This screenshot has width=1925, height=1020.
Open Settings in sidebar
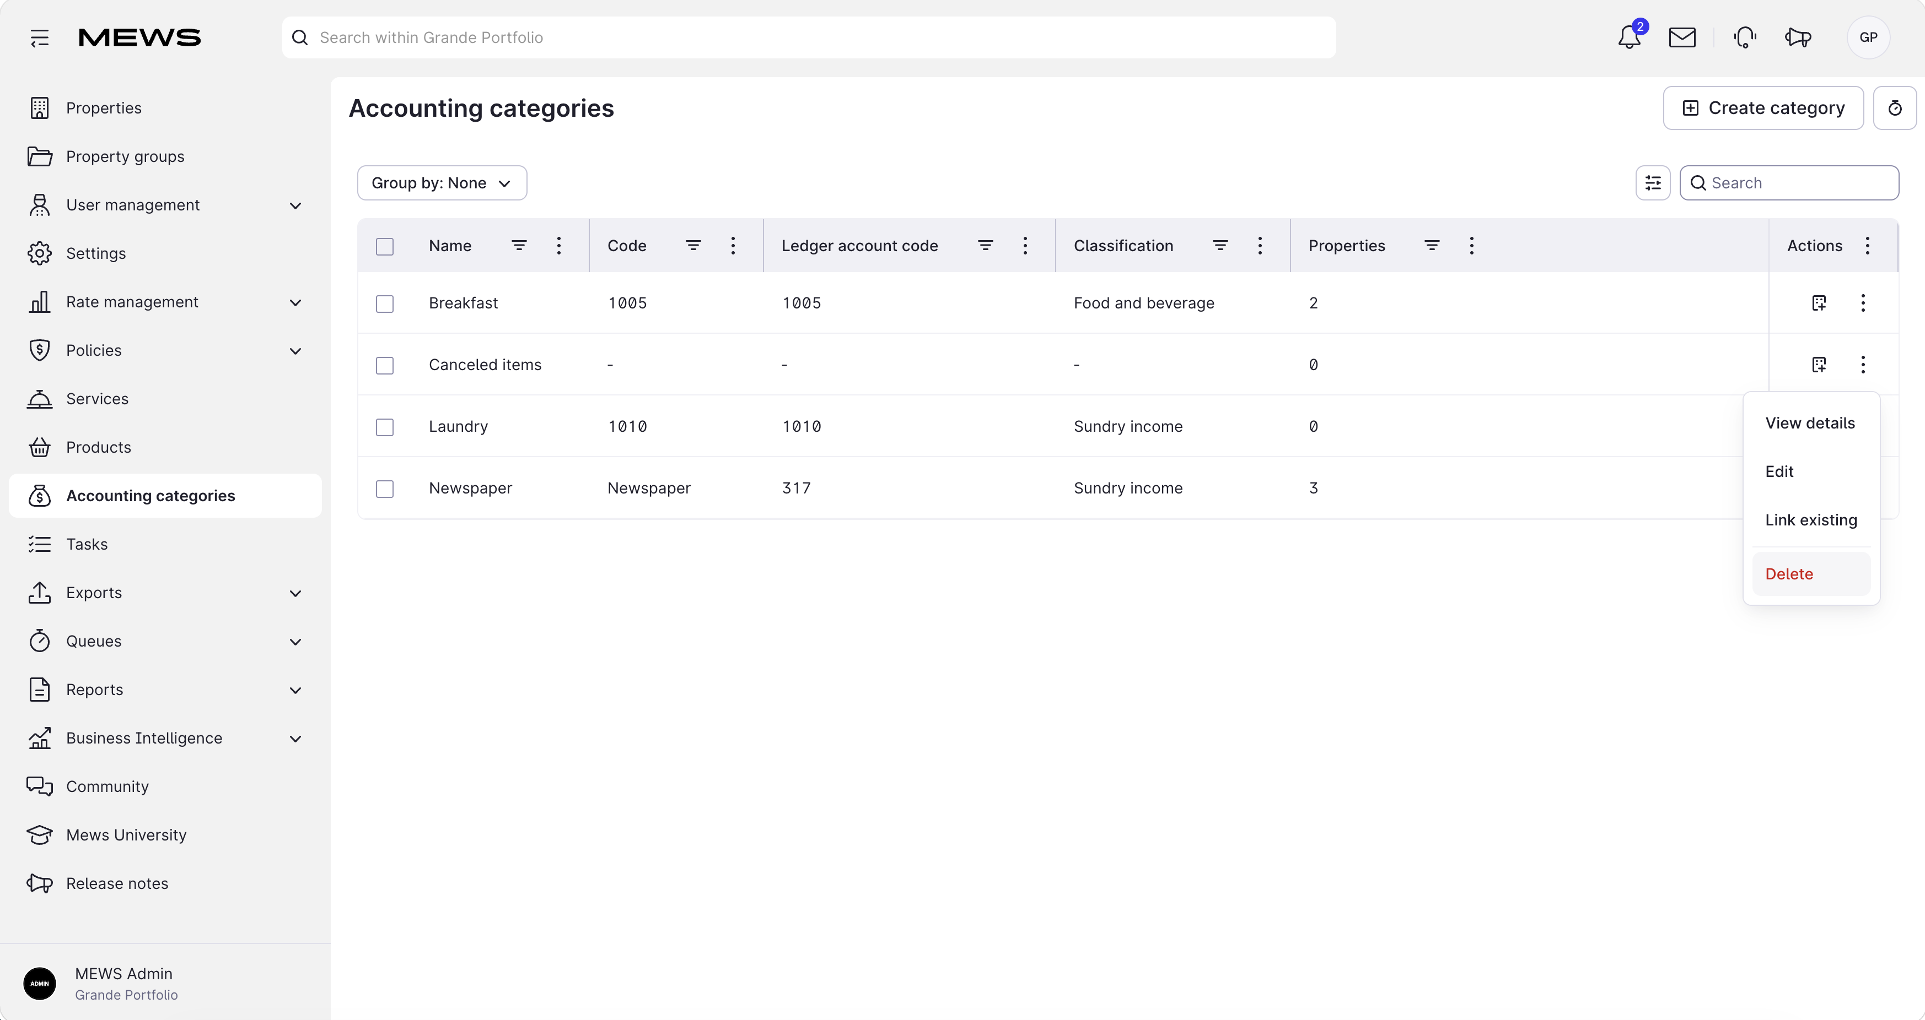[x=165, y=254]
